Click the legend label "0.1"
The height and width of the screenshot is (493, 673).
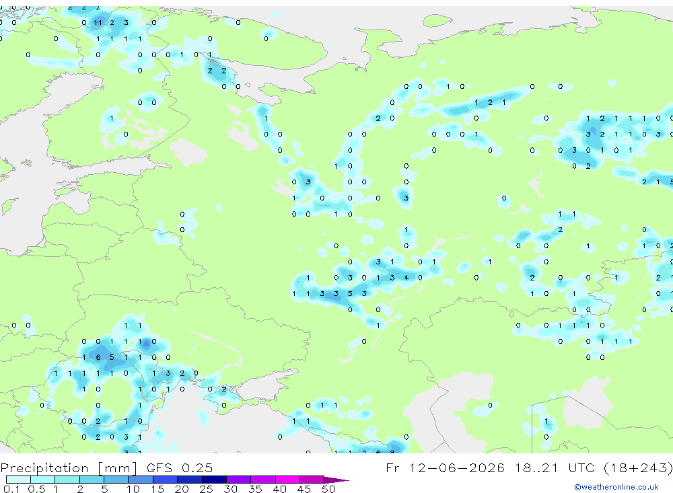coord(11,489)
